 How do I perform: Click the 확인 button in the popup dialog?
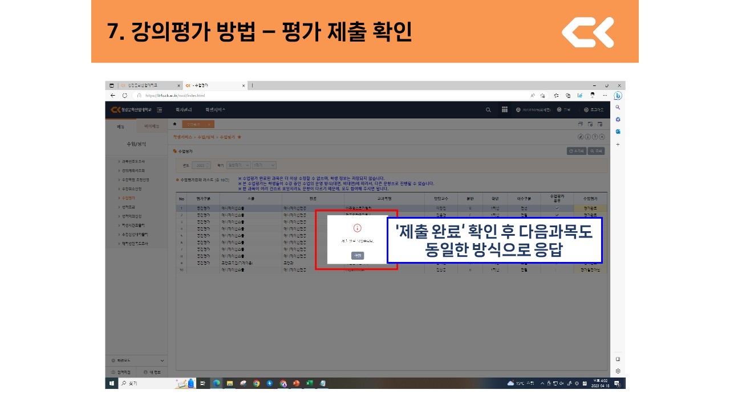(358, 256)
